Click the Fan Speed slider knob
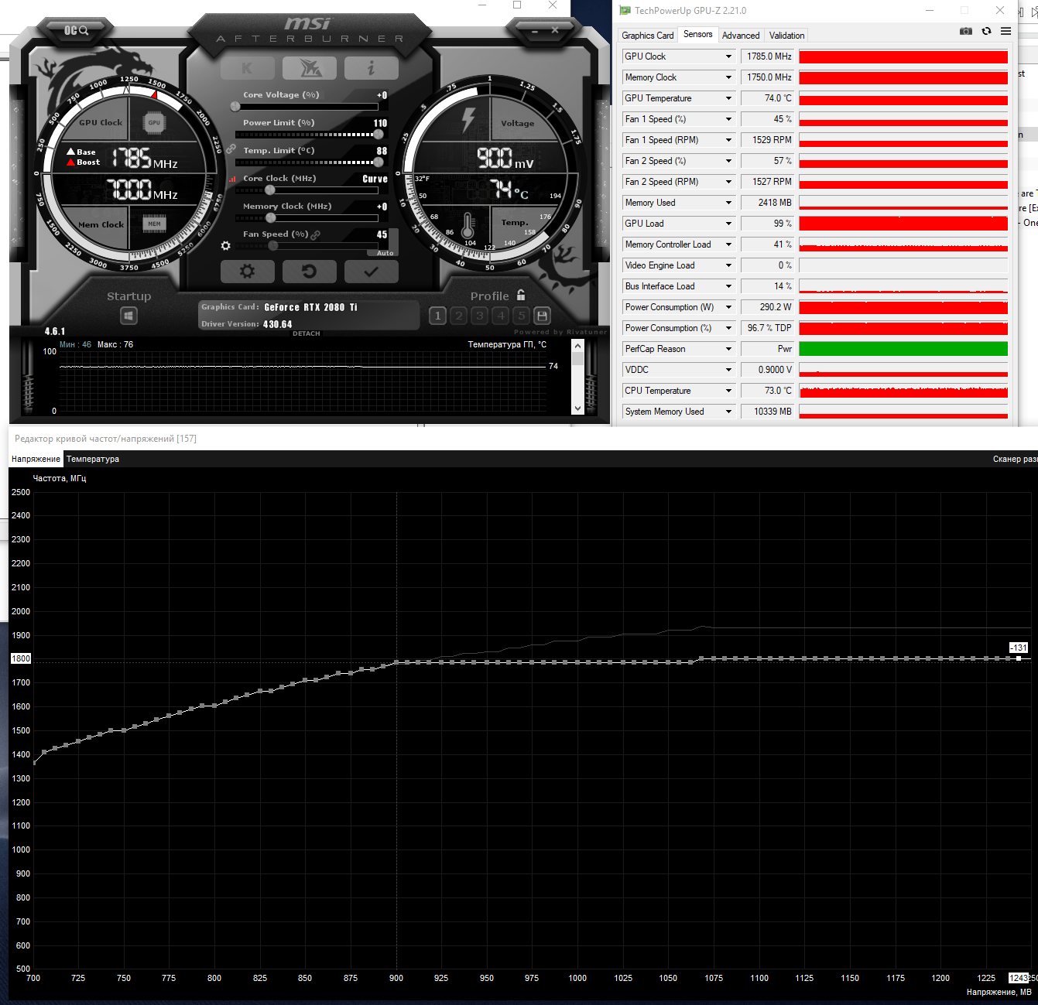The width and height of the screenshot is (1038, 1005). click(273, 246)
